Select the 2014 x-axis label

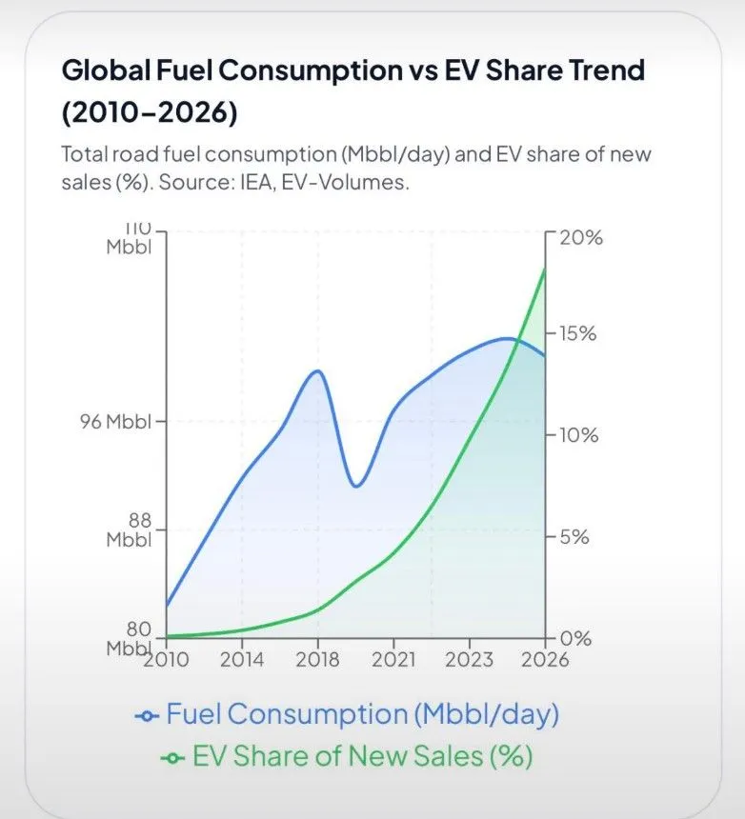coord(242,660)
